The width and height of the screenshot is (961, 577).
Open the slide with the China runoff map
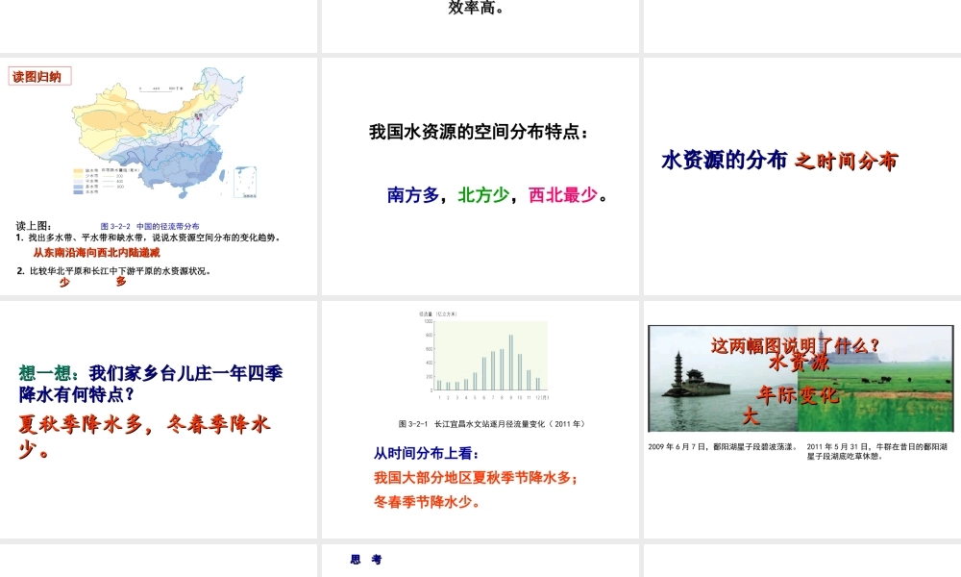pos(159,176)
